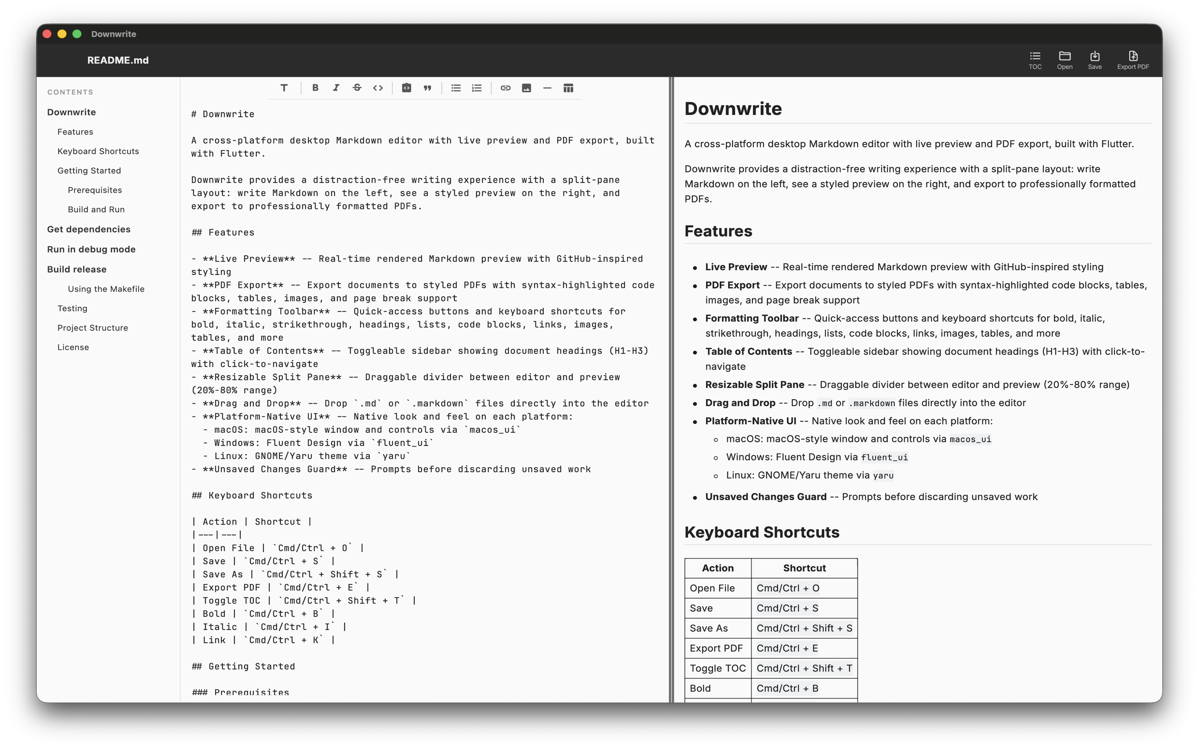1199x749 pixels.
Task: Save the current README.md file
Action: click(x=1095, y=59)
